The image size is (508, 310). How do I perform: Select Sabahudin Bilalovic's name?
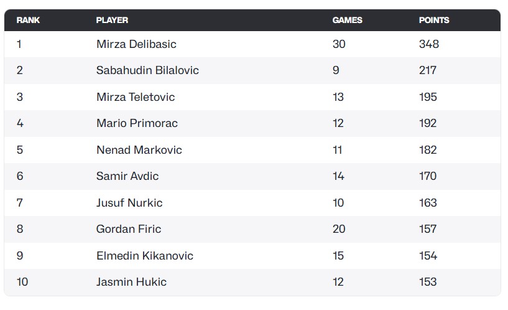coord(147,70)
